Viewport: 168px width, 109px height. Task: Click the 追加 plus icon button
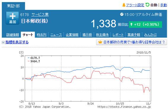(x=12, y=18)
